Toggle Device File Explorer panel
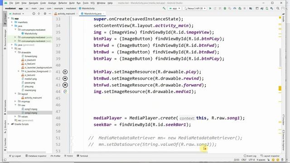Image resolution: width=290 pixels, height=163 pixels. pyautogui.click(x=283, y=140)
